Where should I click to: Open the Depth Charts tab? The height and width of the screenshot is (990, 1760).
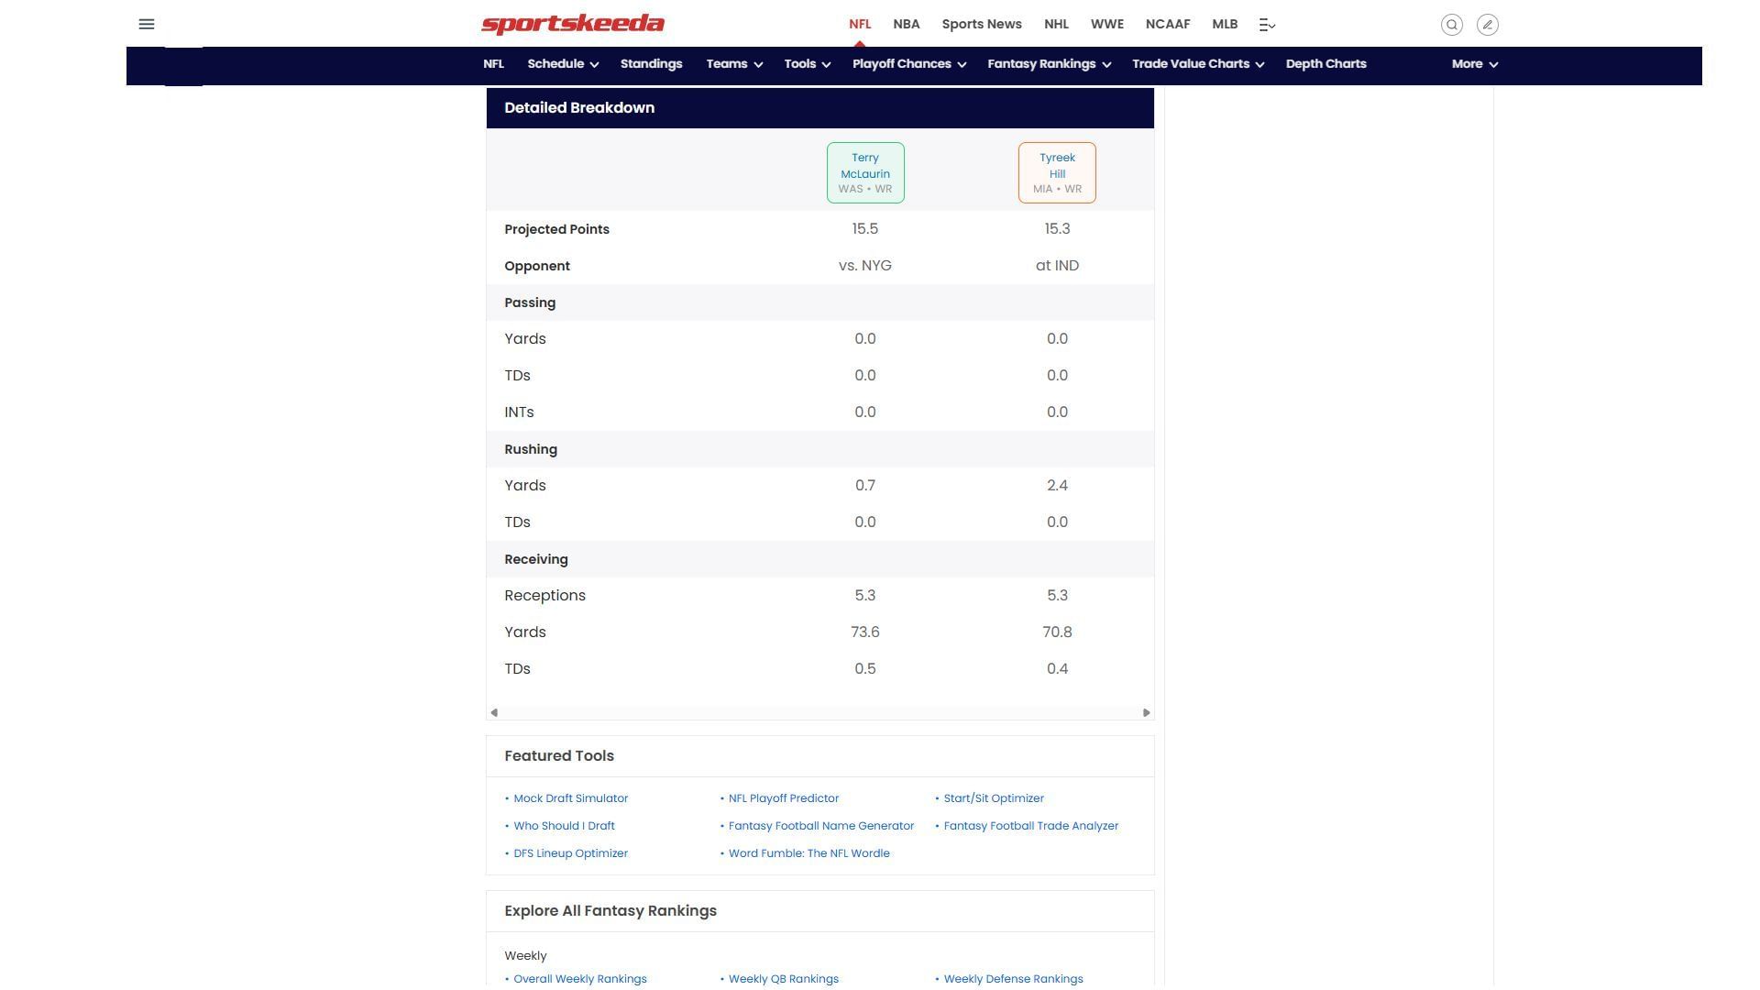point(1325,64)
